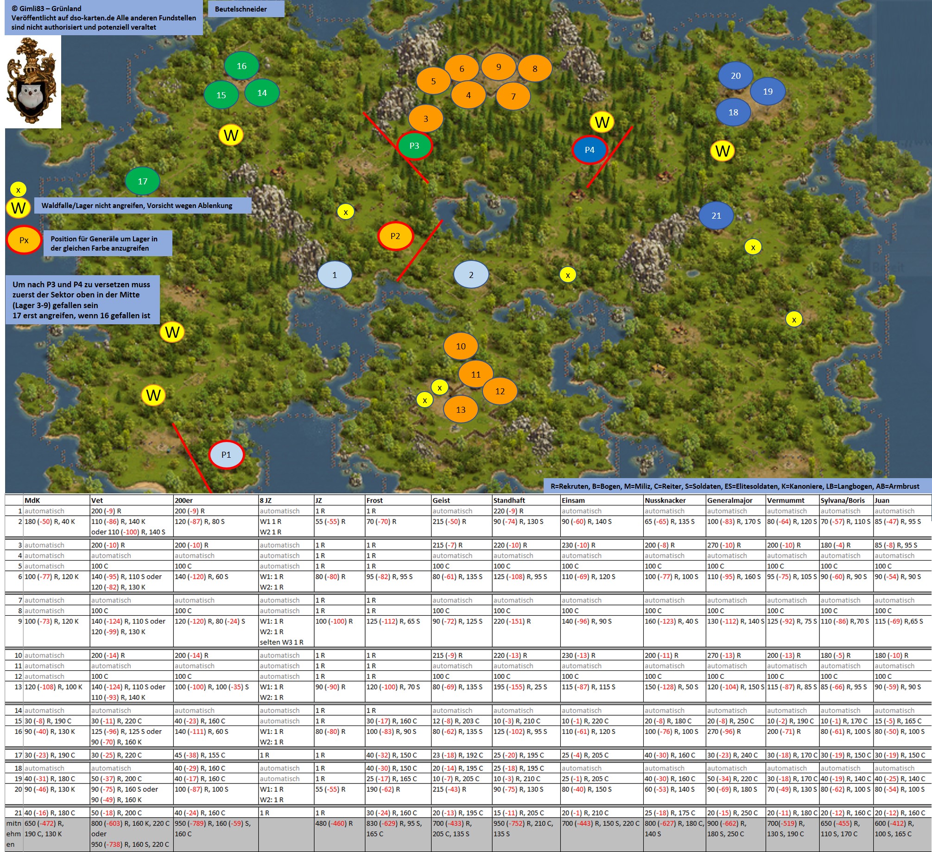Select the P1 general position marker
The width and height of the screenshot is (932, 852).
pos(226,454)
